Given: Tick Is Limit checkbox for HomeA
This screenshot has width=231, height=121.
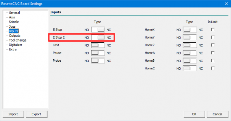Looking at the screenshot, I should point(213,53).
